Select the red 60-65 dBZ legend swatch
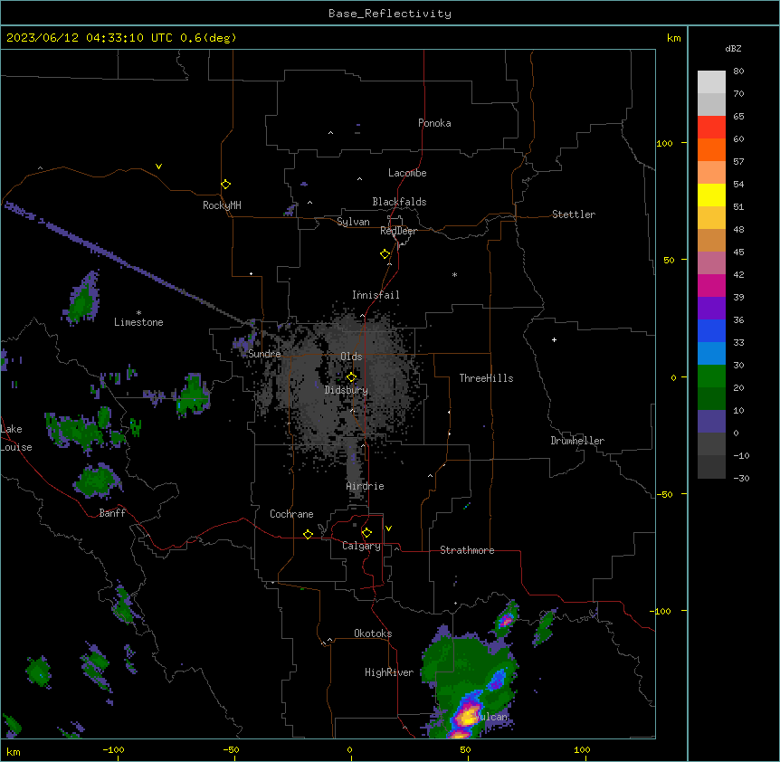Screen dimensions: 780x762 [x=711, y=127]
